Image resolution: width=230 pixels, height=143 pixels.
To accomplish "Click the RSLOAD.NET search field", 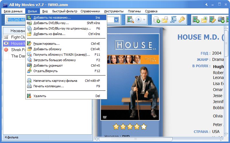I will point(16,20).
